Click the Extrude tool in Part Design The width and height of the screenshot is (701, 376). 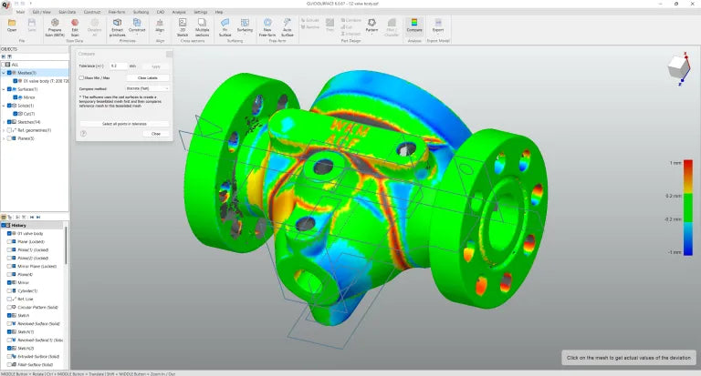[x=309, y=21]
